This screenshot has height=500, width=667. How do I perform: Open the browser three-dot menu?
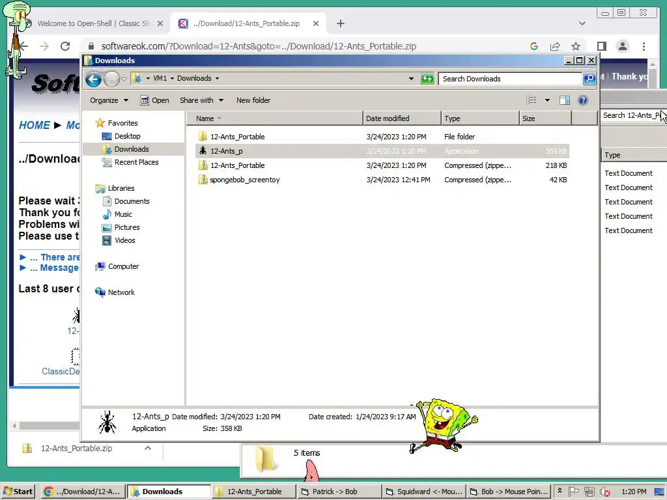644,46
